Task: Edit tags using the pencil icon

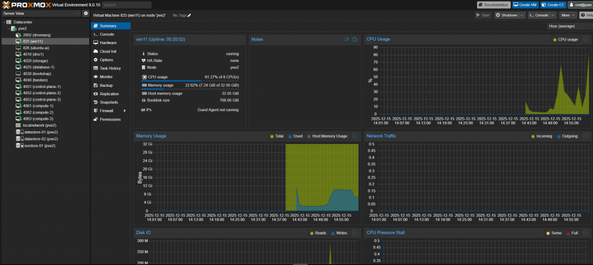Action: click(189, 15)
